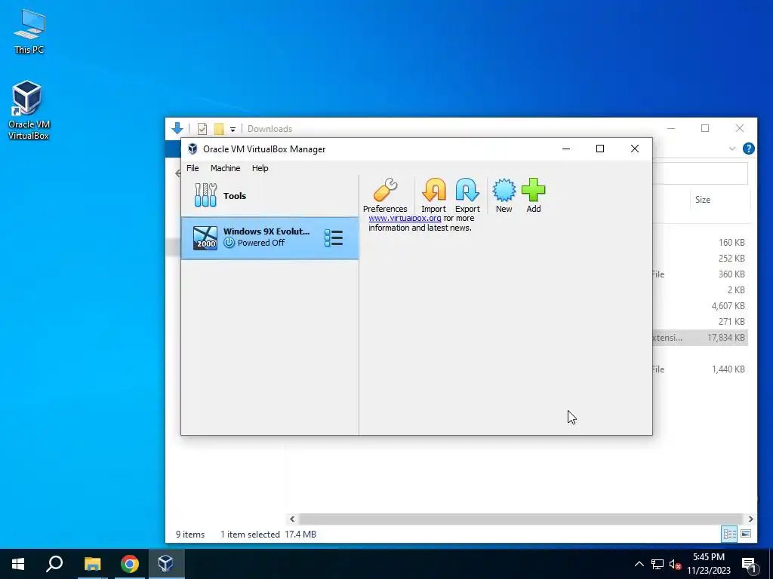
Task: Switch Downloads window to details view icon
Action: coord(730,534)
